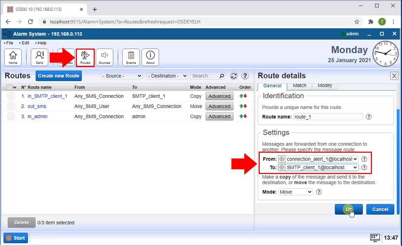Click the refresh routes list icon
The width and height of the screenshot is (402, 246).
coord(234,76)
